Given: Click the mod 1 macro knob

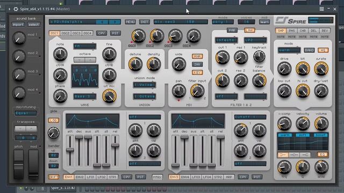Looking at the screenshot, I should coord(19,38).
